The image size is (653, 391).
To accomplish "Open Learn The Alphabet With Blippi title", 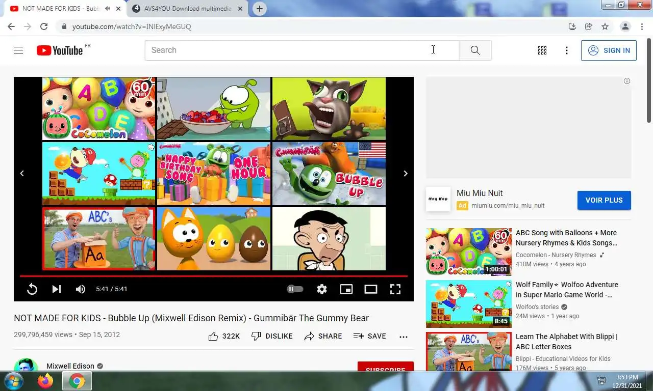I will pyautogui.click(x=566, y=342).
